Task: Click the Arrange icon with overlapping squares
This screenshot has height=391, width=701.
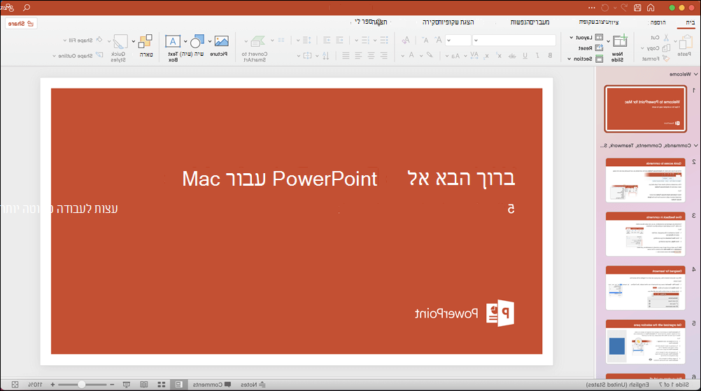Action: tap(146, 41)
